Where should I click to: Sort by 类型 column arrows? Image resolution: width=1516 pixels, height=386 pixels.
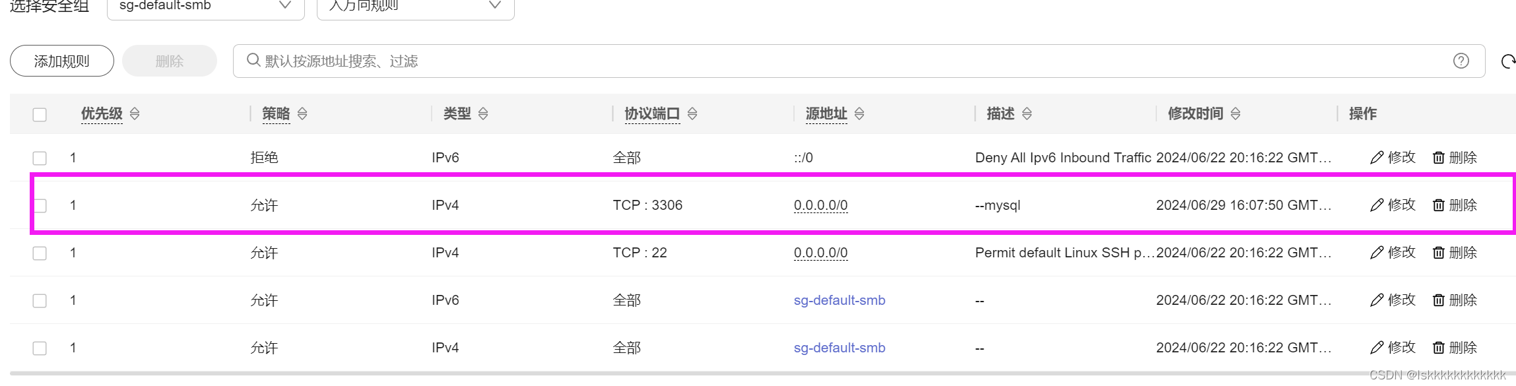coord(483,113)
